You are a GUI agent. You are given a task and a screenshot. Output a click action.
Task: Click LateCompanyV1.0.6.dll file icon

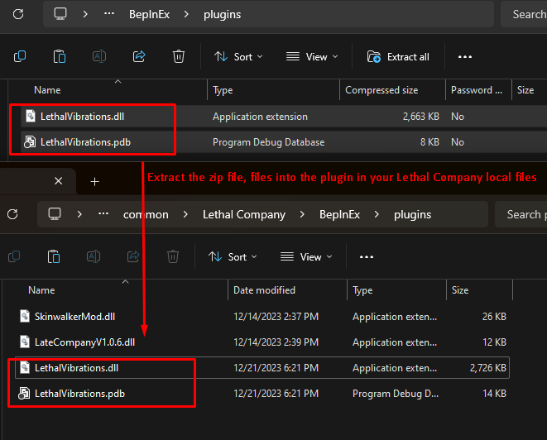[x=25, y=342]
